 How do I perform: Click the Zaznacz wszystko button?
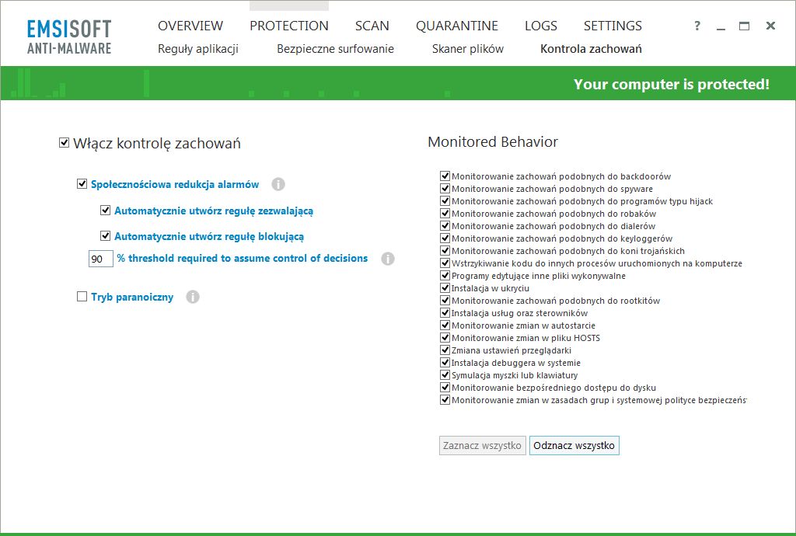click(x=482, y=446)
